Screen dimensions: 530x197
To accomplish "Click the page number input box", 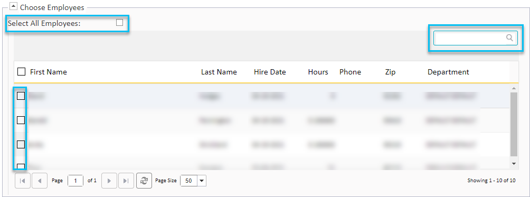I will [75, 181].
